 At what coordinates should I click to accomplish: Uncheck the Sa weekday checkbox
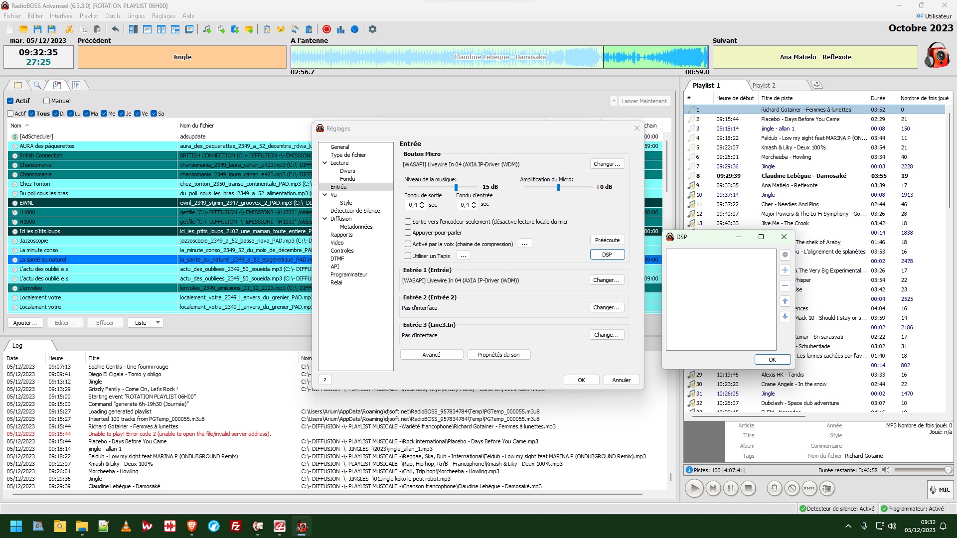[x=154, y=114]
